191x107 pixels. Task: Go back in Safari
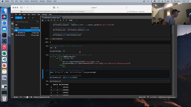coord(27,8)
